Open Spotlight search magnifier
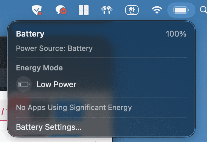 [x=203, y=10]
